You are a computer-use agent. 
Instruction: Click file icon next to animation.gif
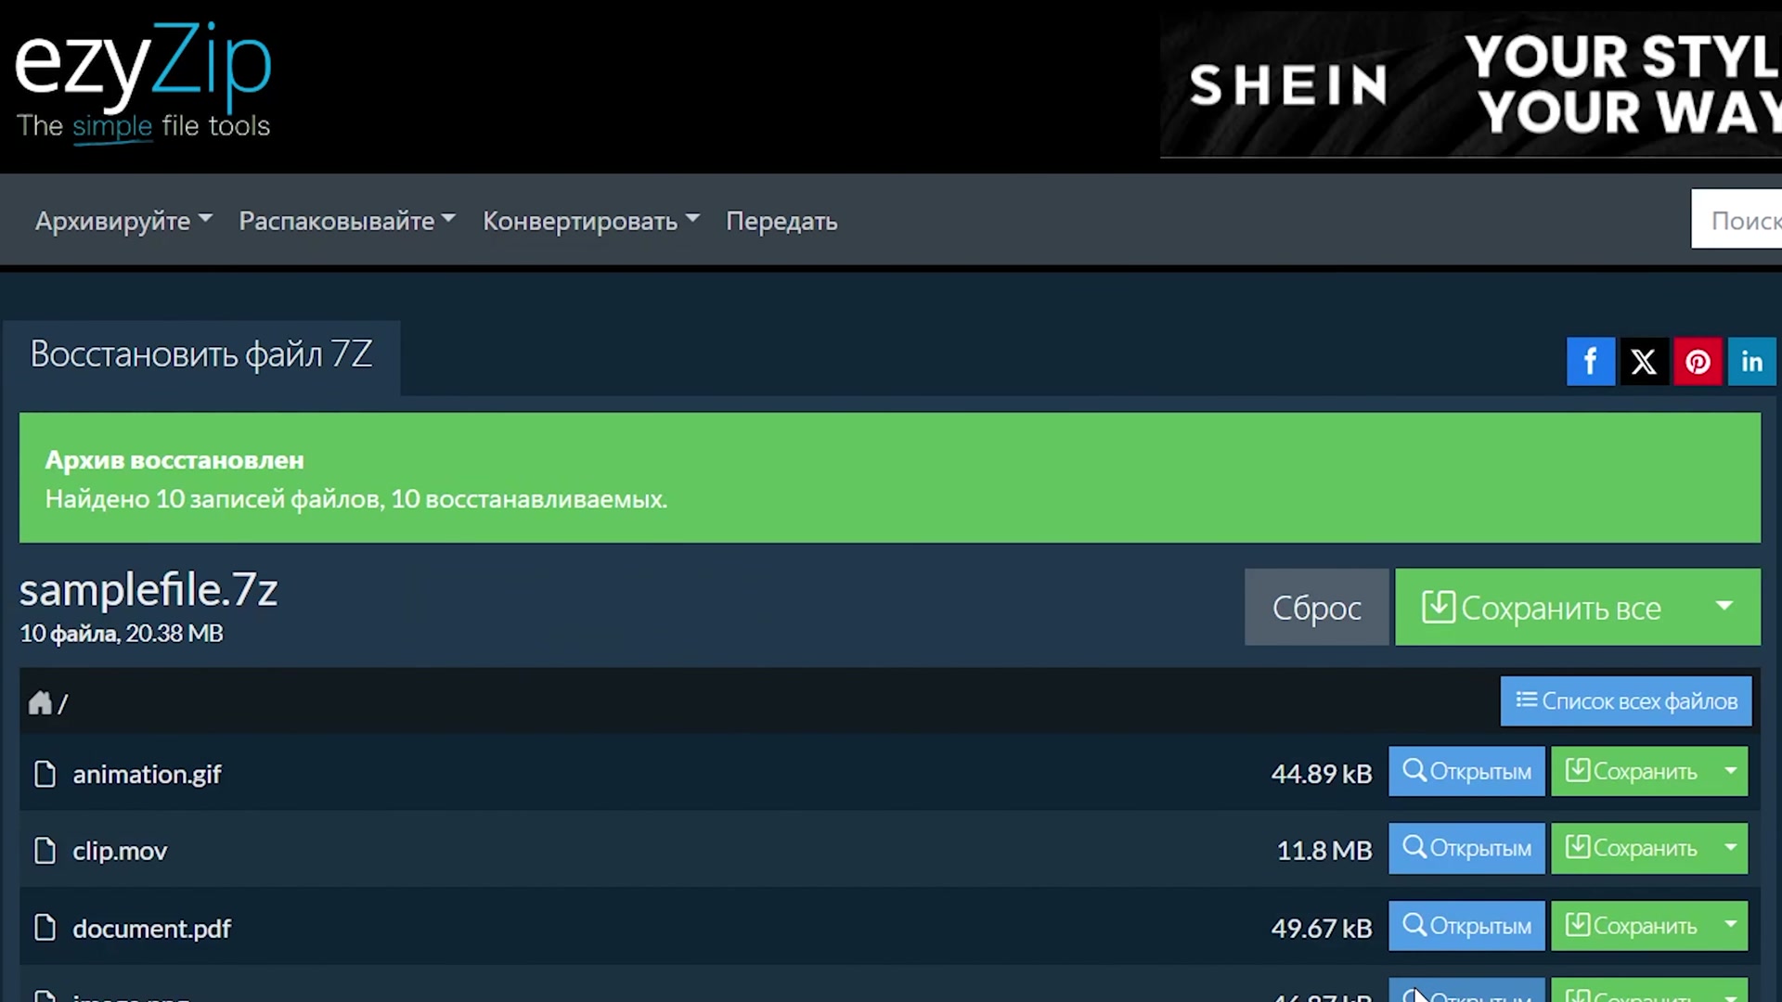click(45, 774)
